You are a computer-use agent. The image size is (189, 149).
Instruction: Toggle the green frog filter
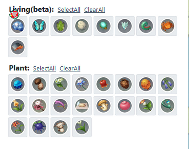tap(61, 26)
